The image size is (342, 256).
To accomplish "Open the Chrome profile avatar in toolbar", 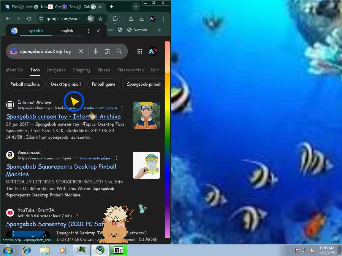I will tap(153, 19).
